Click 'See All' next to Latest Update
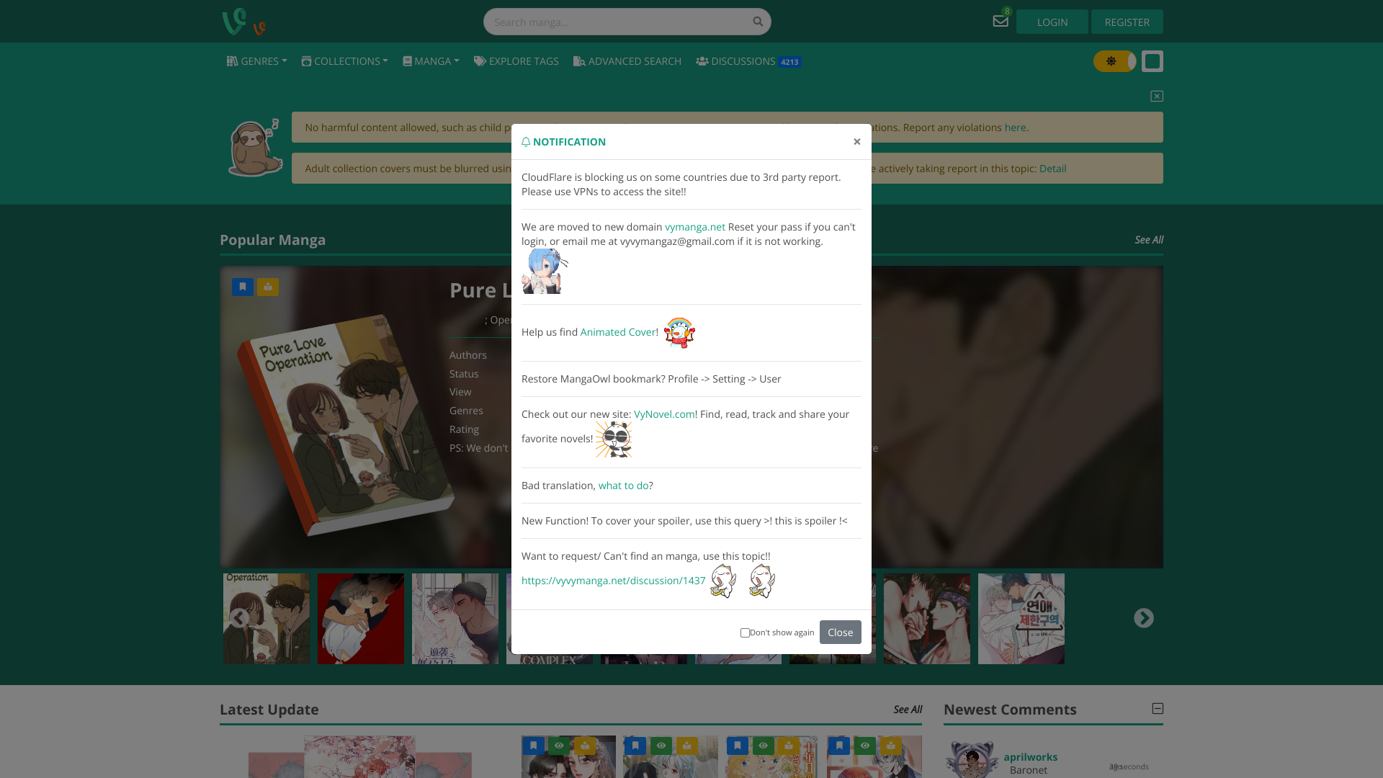 click(908, 710)
